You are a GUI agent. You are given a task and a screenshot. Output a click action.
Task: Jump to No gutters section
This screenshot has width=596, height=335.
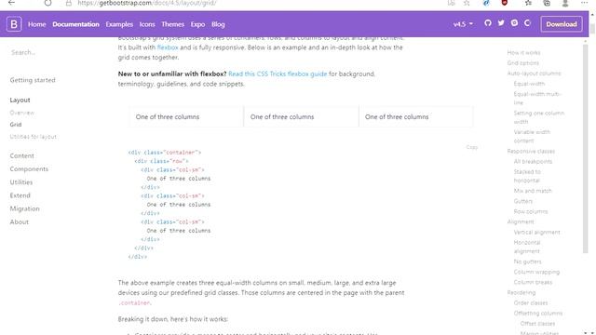527,261
